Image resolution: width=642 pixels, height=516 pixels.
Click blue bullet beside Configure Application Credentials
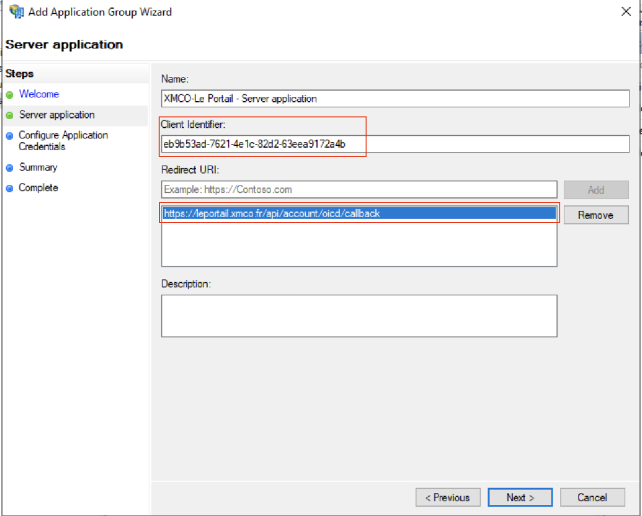tap(10, 136)
